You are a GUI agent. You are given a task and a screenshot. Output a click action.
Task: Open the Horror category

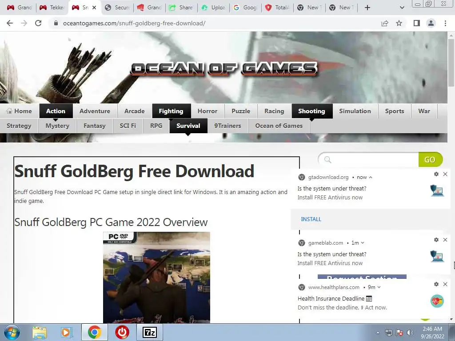tap(208, 111)
